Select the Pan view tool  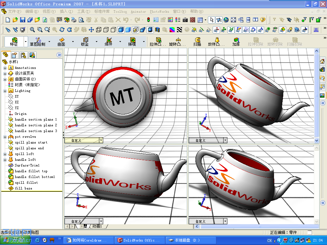(x=91, y=30)
